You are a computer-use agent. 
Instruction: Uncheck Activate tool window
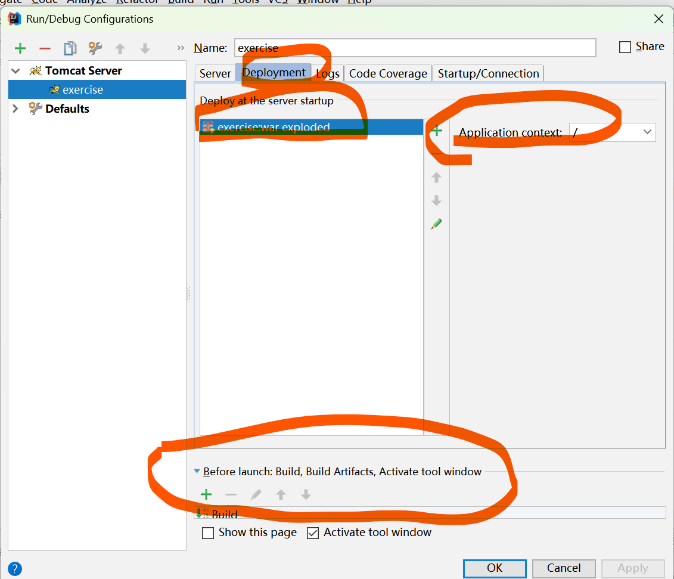coord(313,533)
